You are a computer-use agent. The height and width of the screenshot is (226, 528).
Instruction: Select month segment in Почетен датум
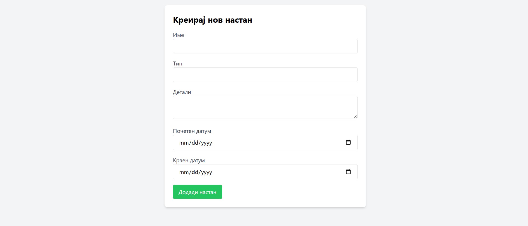point(184,143)
